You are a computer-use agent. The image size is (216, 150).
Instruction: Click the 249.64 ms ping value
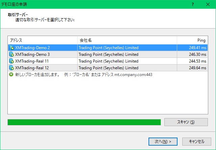tap(197, 68)
